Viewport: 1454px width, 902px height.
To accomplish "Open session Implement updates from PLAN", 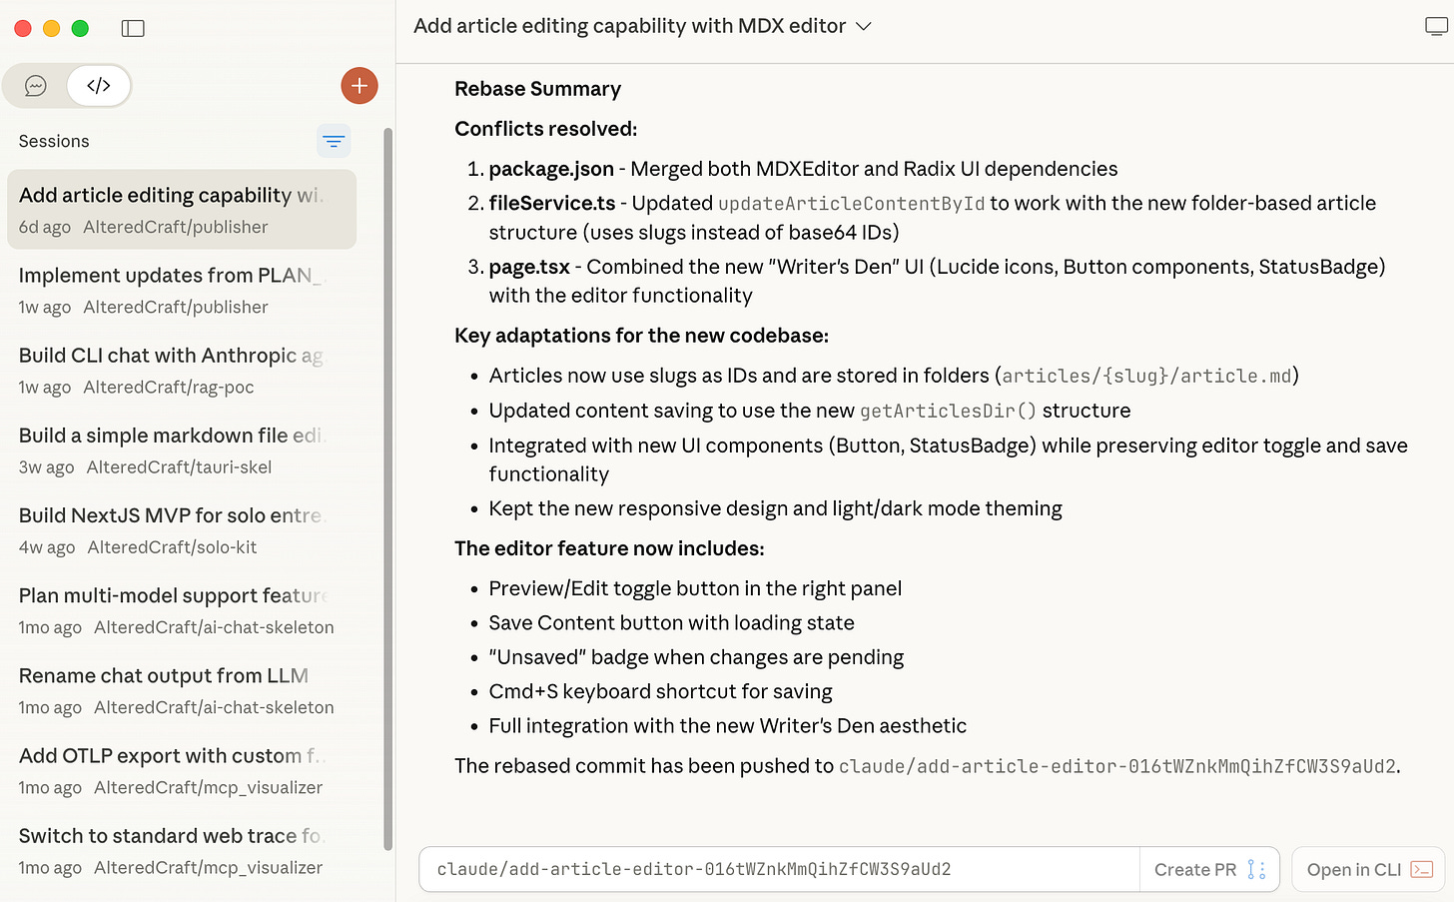I will [182, 290].
